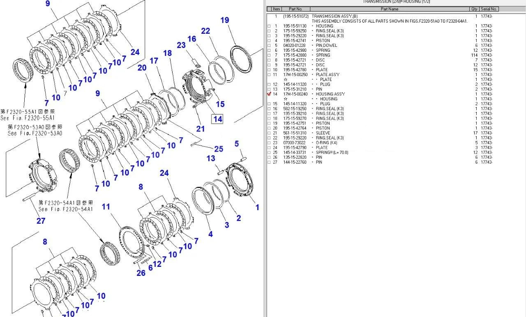Image resolution: width=526 pixels, height=317 pixels.
Task: Check the box for item 1 HOUSING 195-15-51130
Action: click(269, 26)
